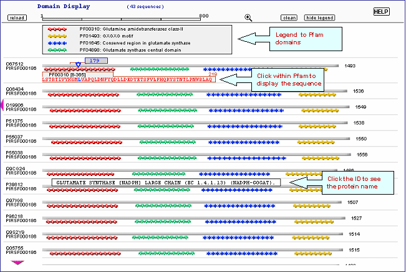
Task: Click the magnifier zoom icon
Action: tap(249, 17)
